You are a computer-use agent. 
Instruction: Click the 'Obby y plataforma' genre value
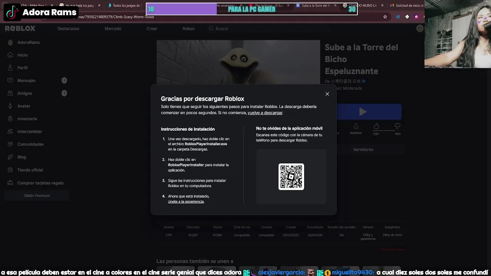pos(368,237)
